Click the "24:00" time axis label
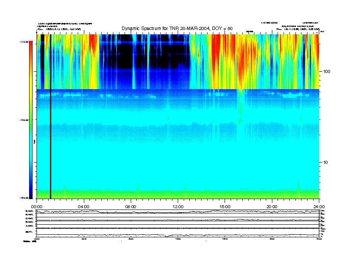344x266 pixels. (x=319, y=207)
